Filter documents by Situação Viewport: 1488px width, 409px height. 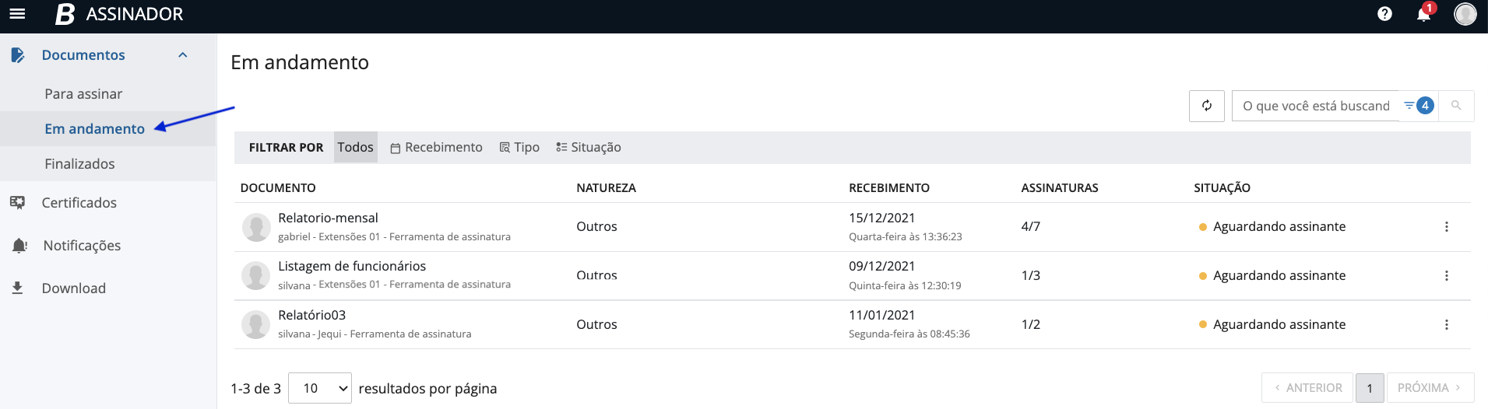(588, 148)
